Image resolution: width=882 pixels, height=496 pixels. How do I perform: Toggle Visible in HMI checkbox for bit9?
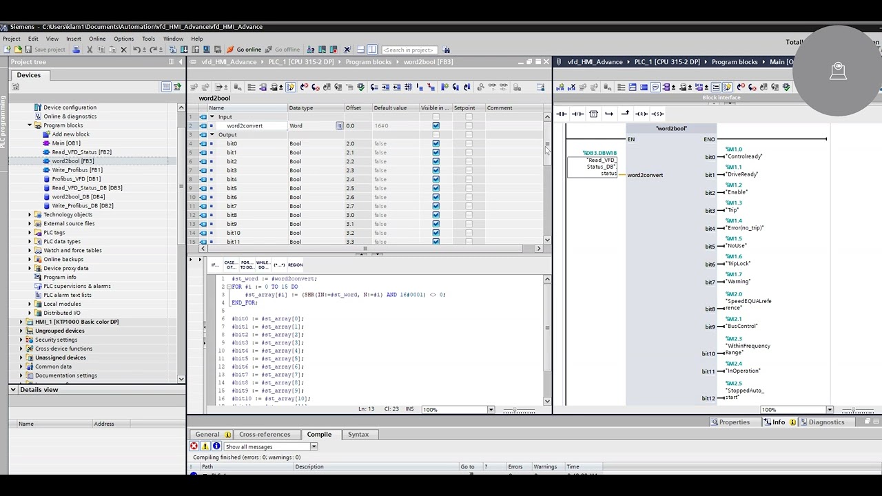point(435,225)
